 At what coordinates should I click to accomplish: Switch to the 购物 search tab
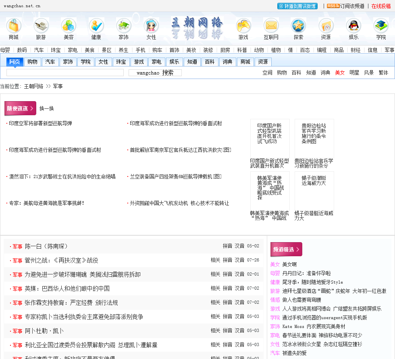pos(32,62)
